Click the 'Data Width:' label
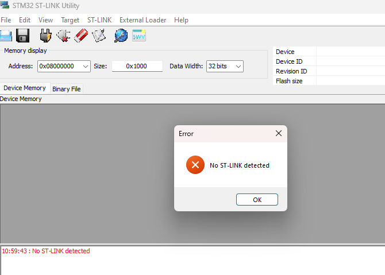Viewport: 385px width, 275px height. 186,66
